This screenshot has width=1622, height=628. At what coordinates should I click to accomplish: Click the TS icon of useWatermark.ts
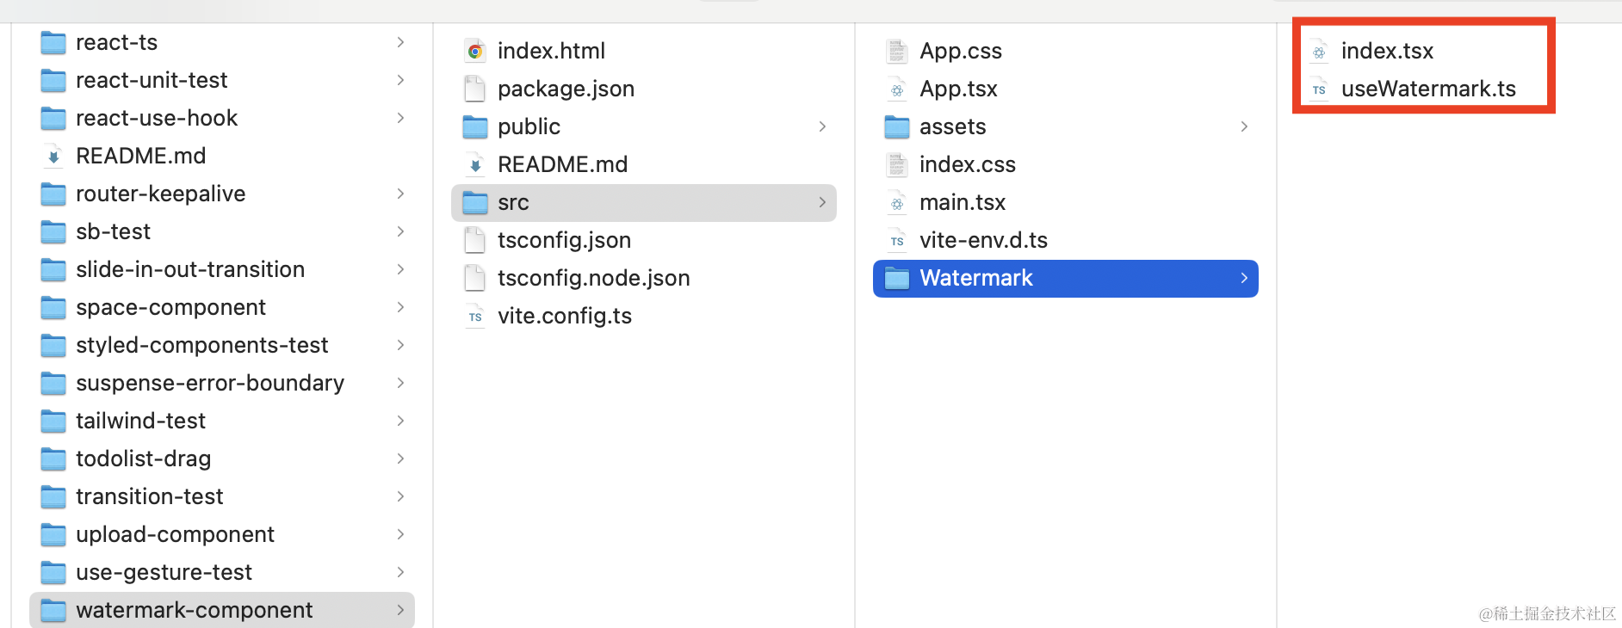pos(1319,89)
